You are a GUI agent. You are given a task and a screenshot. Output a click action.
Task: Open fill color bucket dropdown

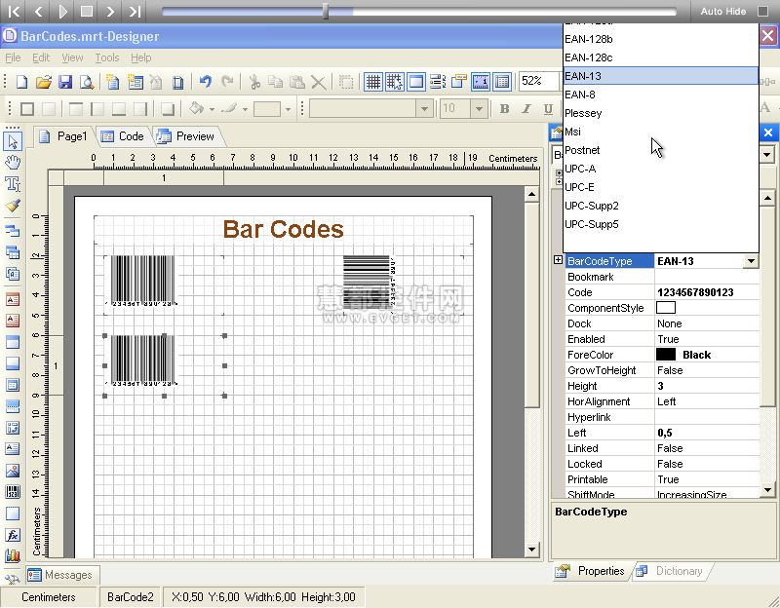pyautogui.click(x=212, y=108)
